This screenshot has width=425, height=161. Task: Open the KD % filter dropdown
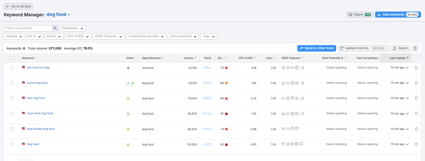(35, 36)
